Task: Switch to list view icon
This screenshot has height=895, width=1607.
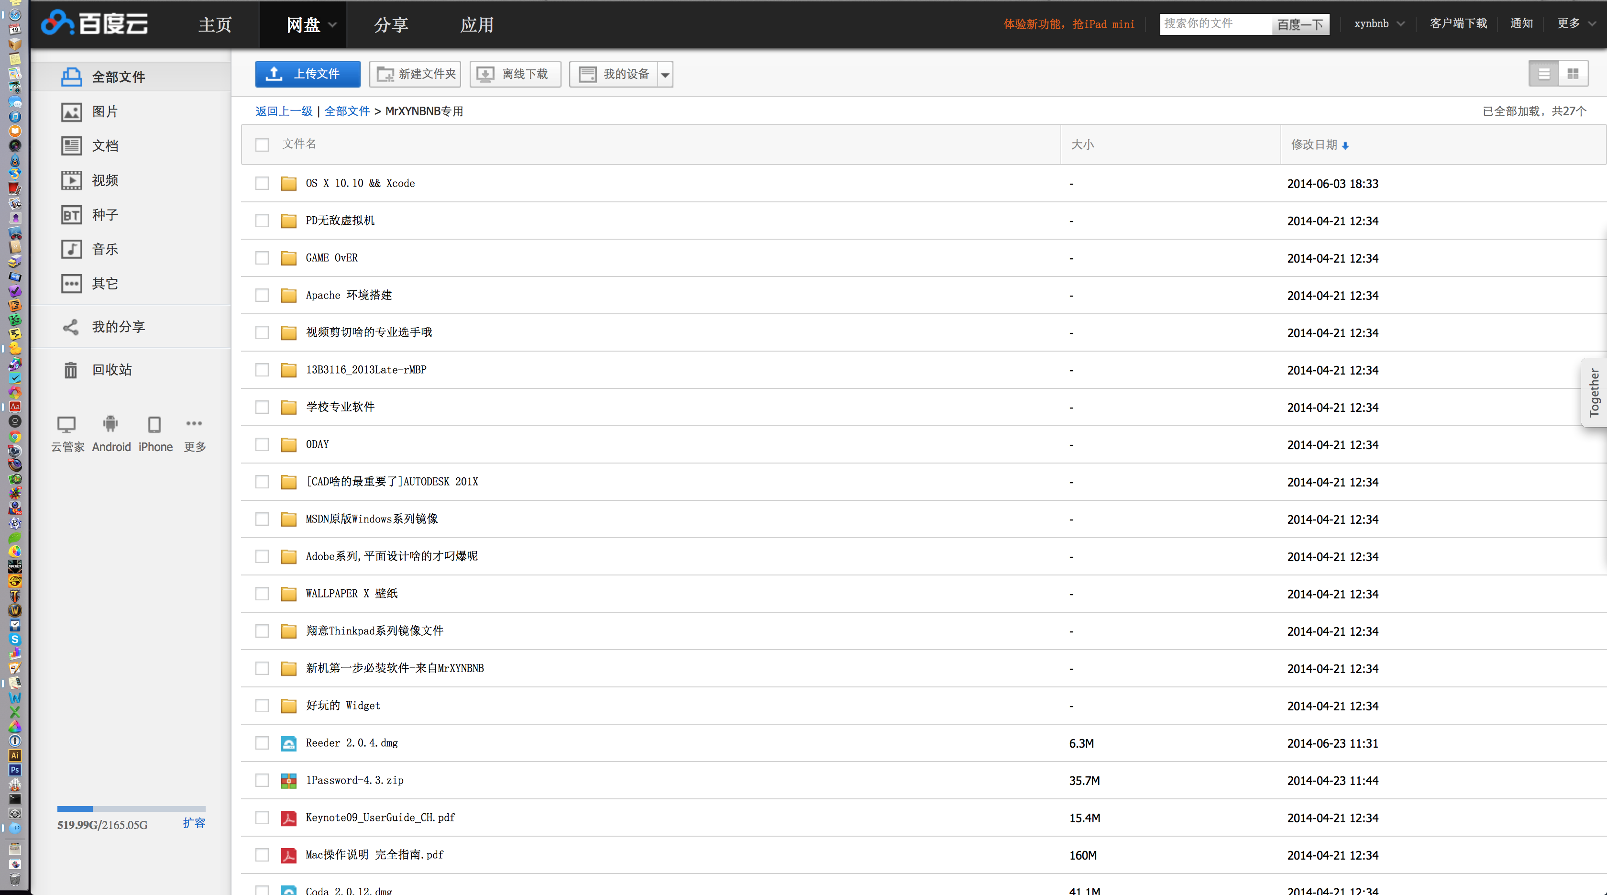Action: (1544, 74)
